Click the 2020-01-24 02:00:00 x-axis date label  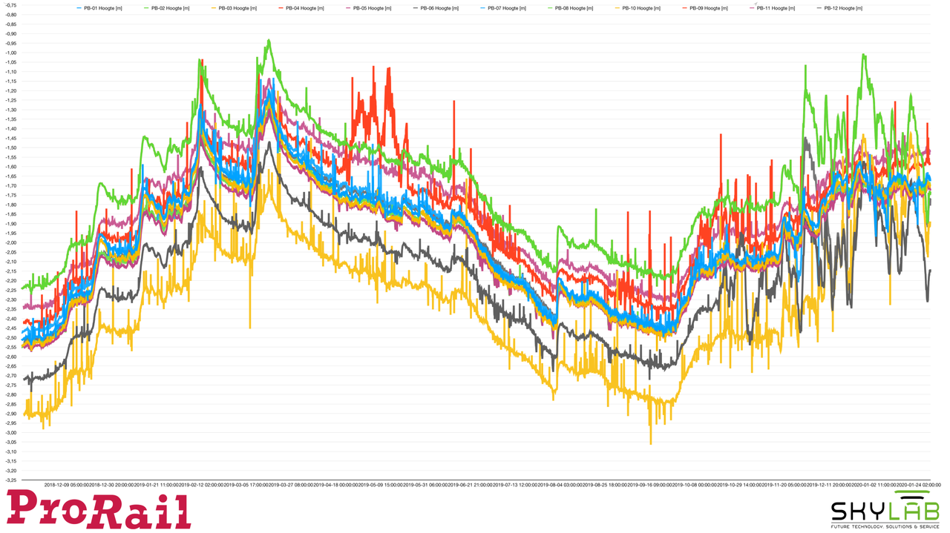click(x=918, y=485)
